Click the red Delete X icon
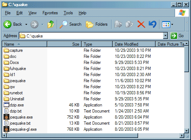 click(141, 24)
